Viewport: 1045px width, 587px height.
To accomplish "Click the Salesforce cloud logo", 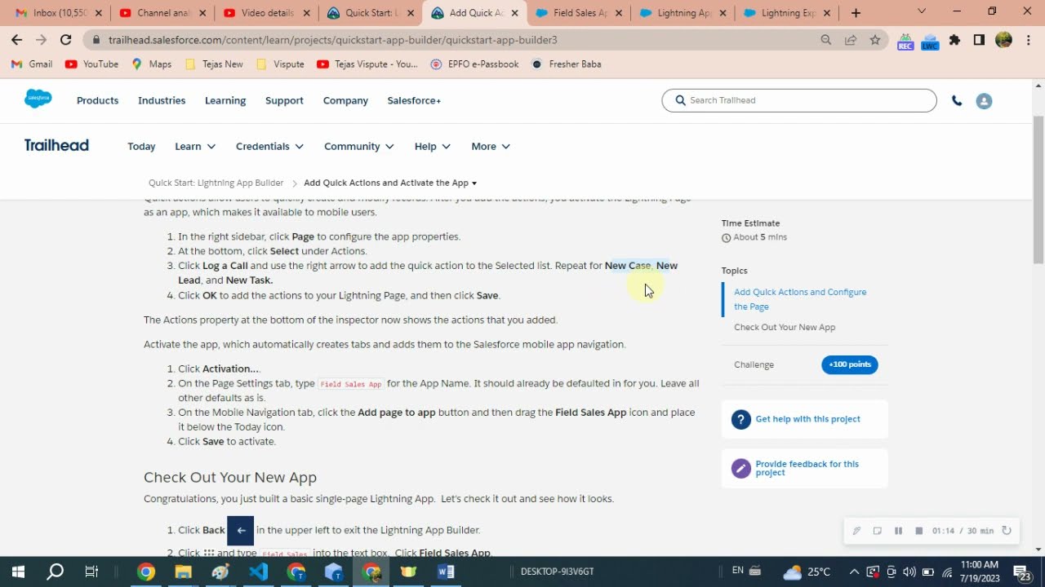I will point(38,99).
